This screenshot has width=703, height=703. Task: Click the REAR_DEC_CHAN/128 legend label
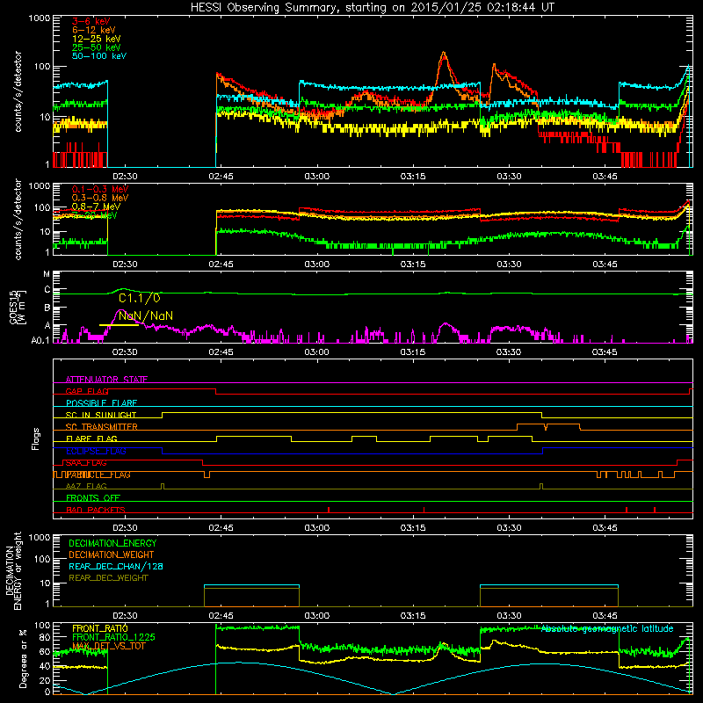(116, 566)
